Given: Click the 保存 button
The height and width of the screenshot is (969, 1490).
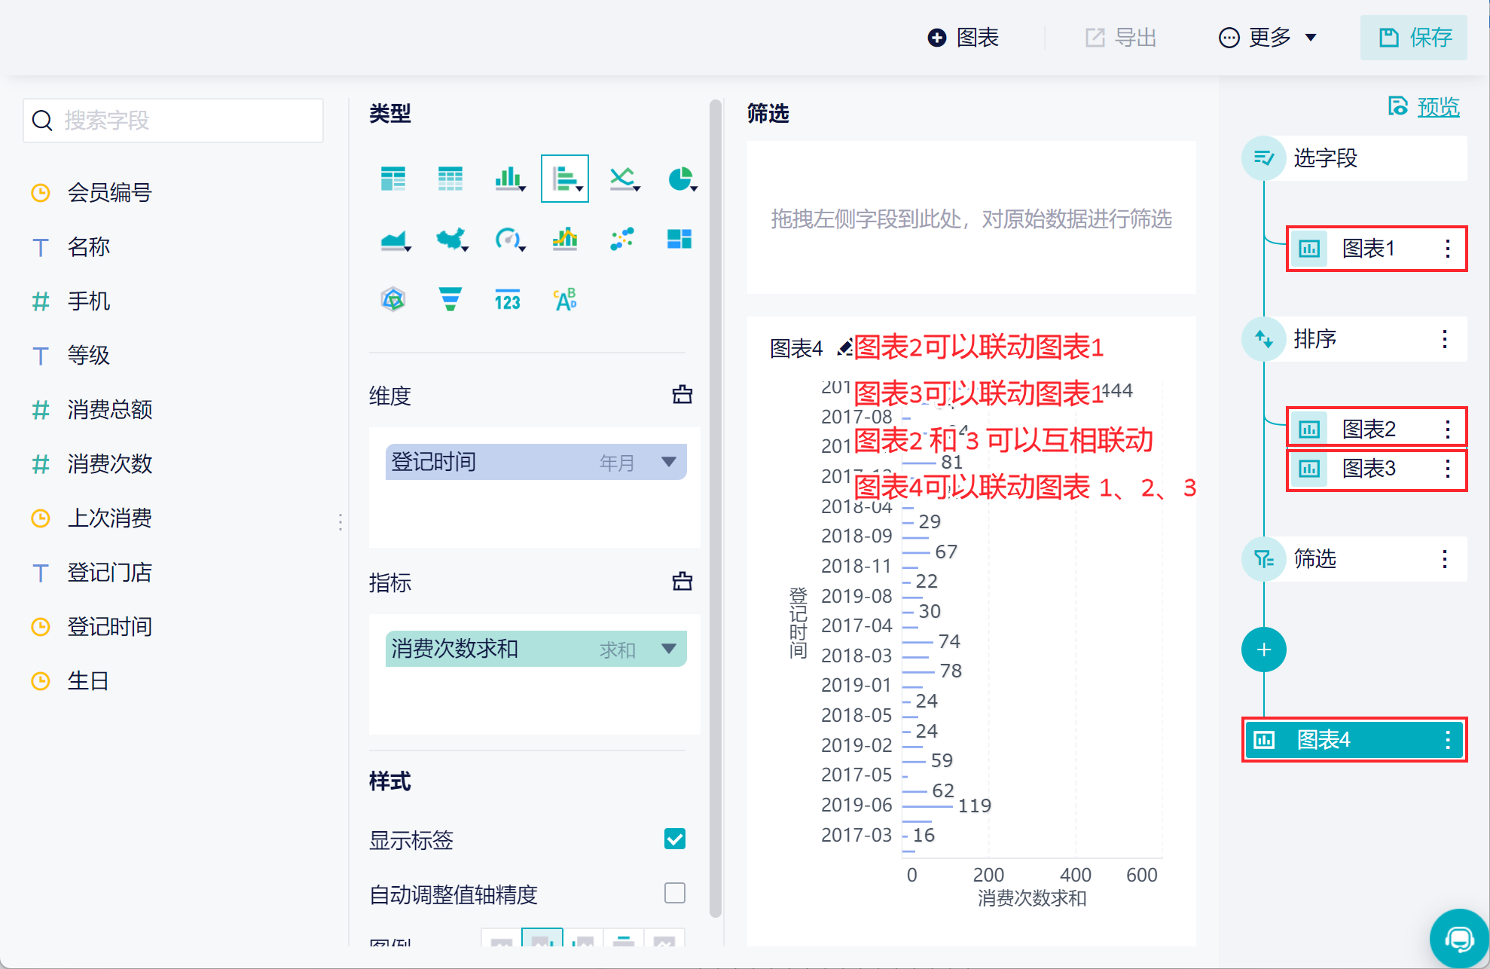Looking at the screenshot, I should [x=1414, y=38].
